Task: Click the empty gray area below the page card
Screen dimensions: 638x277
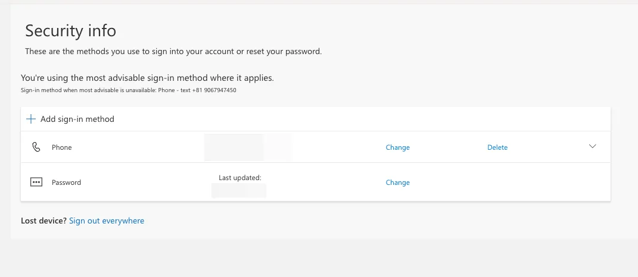Action: pyautogui.click(x=319, y=258)
